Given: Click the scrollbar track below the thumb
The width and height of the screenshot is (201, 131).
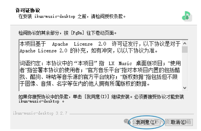Looking at the screenshot, I should coord(185,69).
